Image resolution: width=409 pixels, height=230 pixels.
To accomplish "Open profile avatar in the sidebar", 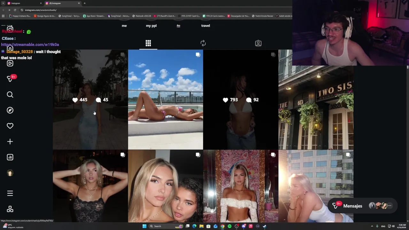I will pyautogui.click(x=10, y=173).
